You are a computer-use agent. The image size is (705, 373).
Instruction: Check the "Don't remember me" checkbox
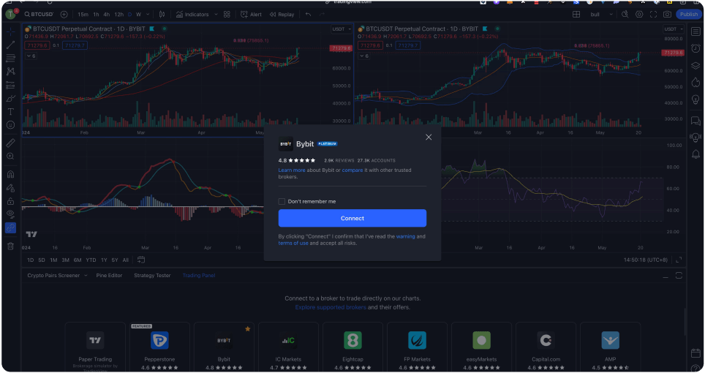click(282, 201)
